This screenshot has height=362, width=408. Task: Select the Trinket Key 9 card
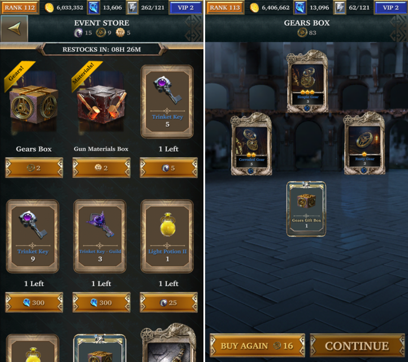33,236
